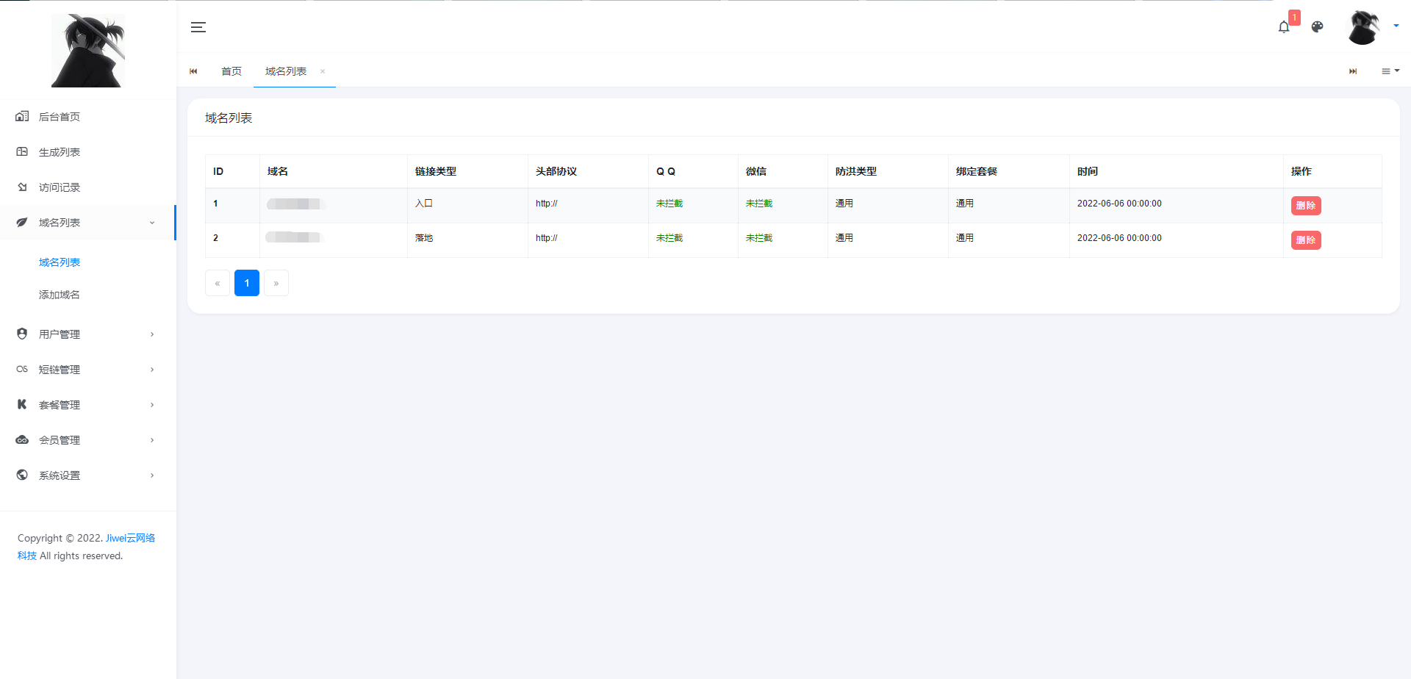Expand the 系统设置 menu chevron
The width and height of the screenshot is (1411, 679).
(x=152, y=475)
